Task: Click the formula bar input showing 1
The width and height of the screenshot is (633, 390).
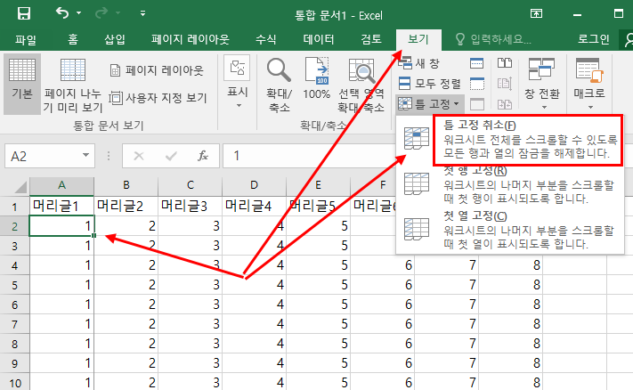Action: click(309, 156)
